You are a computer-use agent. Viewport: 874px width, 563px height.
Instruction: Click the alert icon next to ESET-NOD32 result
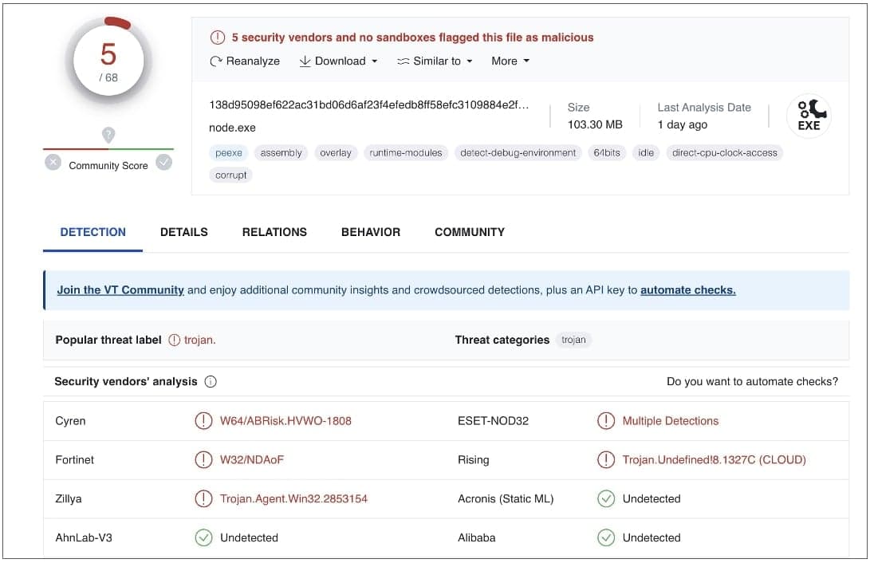click(606, 421)
